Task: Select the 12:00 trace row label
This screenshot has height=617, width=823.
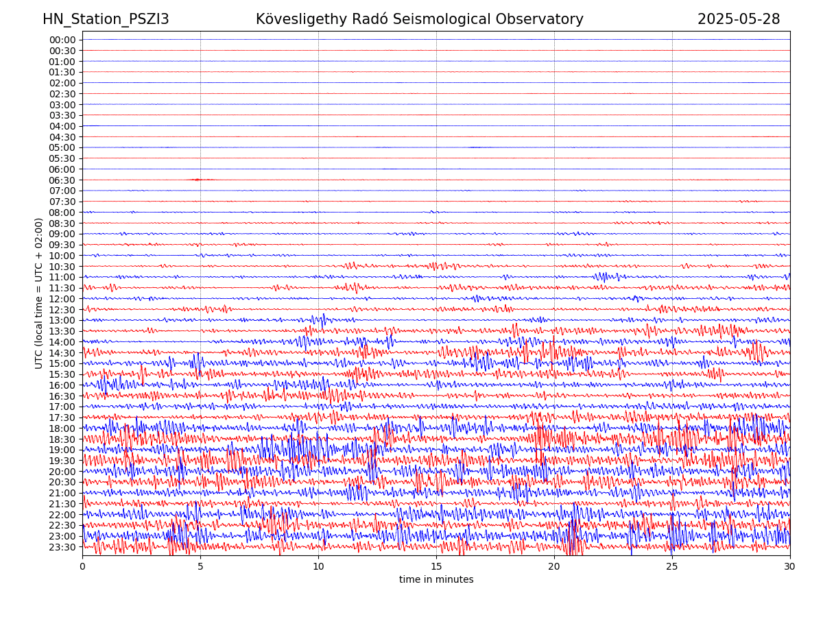Action: 62,299
